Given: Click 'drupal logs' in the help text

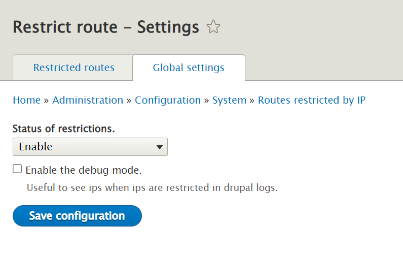Looking at the screenshot, I should 251,188.
